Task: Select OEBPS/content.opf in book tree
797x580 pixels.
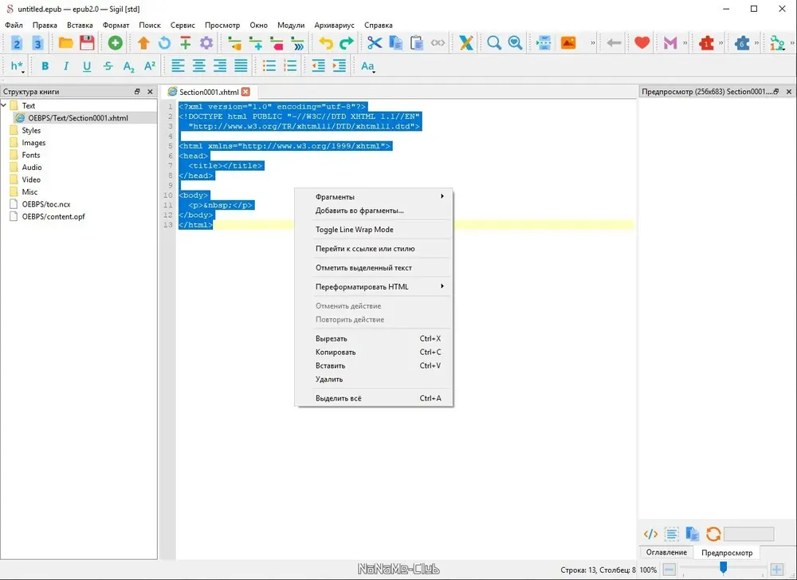Action: [53, 216]
